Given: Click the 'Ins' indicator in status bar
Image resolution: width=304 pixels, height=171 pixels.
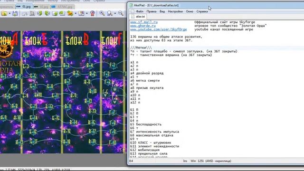Looking at the screenshot, I should click(x=185, y=161).
